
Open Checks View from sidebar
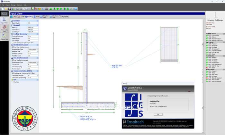coord(4,37)
